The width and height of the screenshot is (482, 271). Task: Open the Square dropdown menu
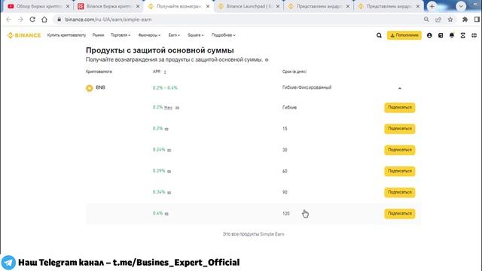click(196, 35)
